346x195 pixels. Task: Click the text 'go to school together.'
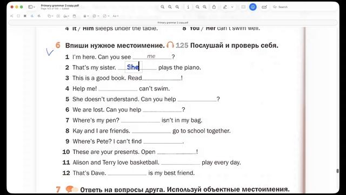(202, 131)
